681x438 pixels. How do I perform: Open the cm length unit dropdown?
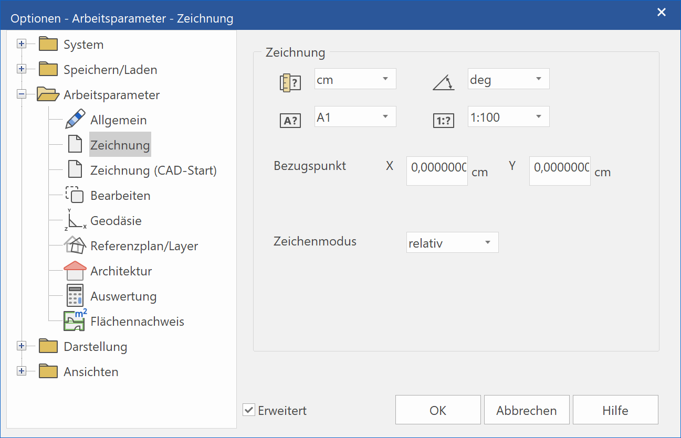click(x=355, y=79)
